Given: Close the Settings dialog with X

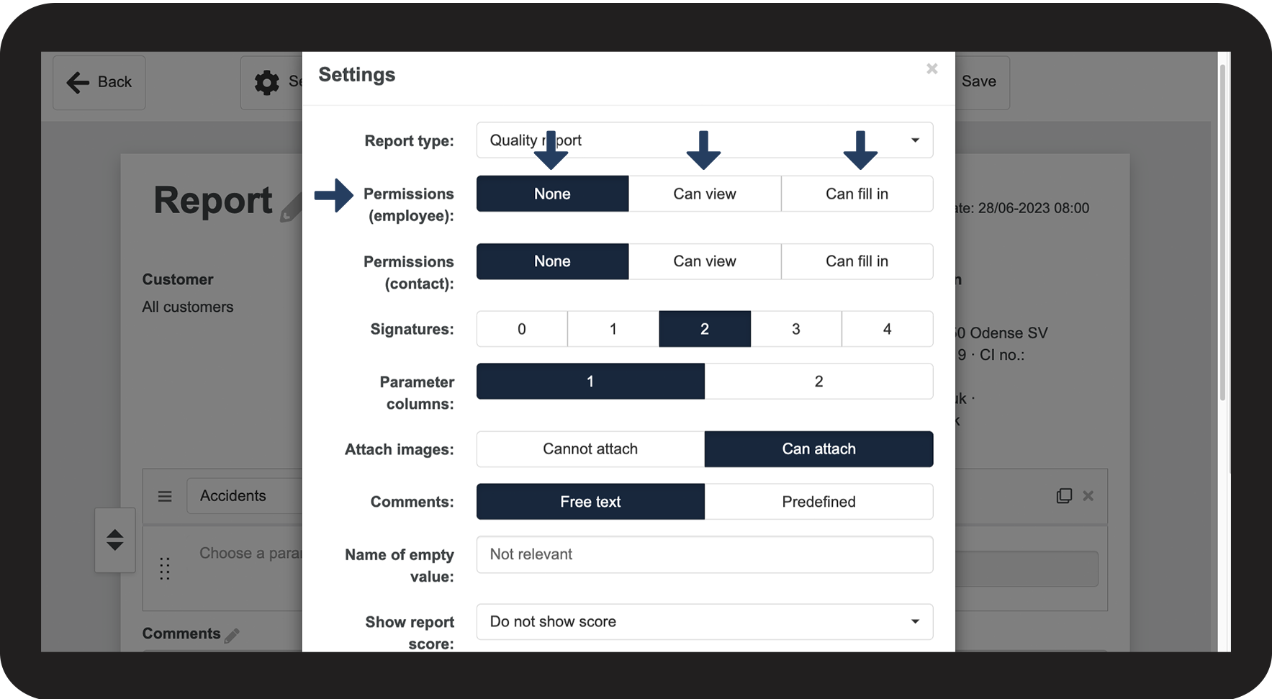Looking at the screenshot, I should (932, 69).
